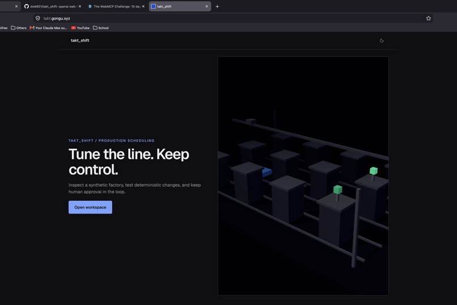Open the Your Claude Max Gmail bookmark
This screenshot has width=457, height=305.
(x=48, y=28)
